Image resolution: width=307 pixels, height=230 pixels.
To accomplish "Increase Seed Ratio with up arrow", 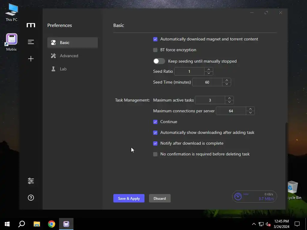I will [209, 69].
